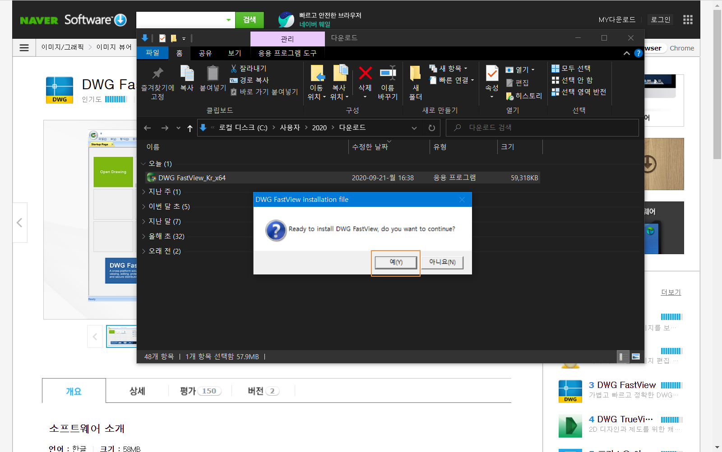Open the Reviews (평가) tab on the webpage
Screen dimensions: 722x452
point(200,391)
